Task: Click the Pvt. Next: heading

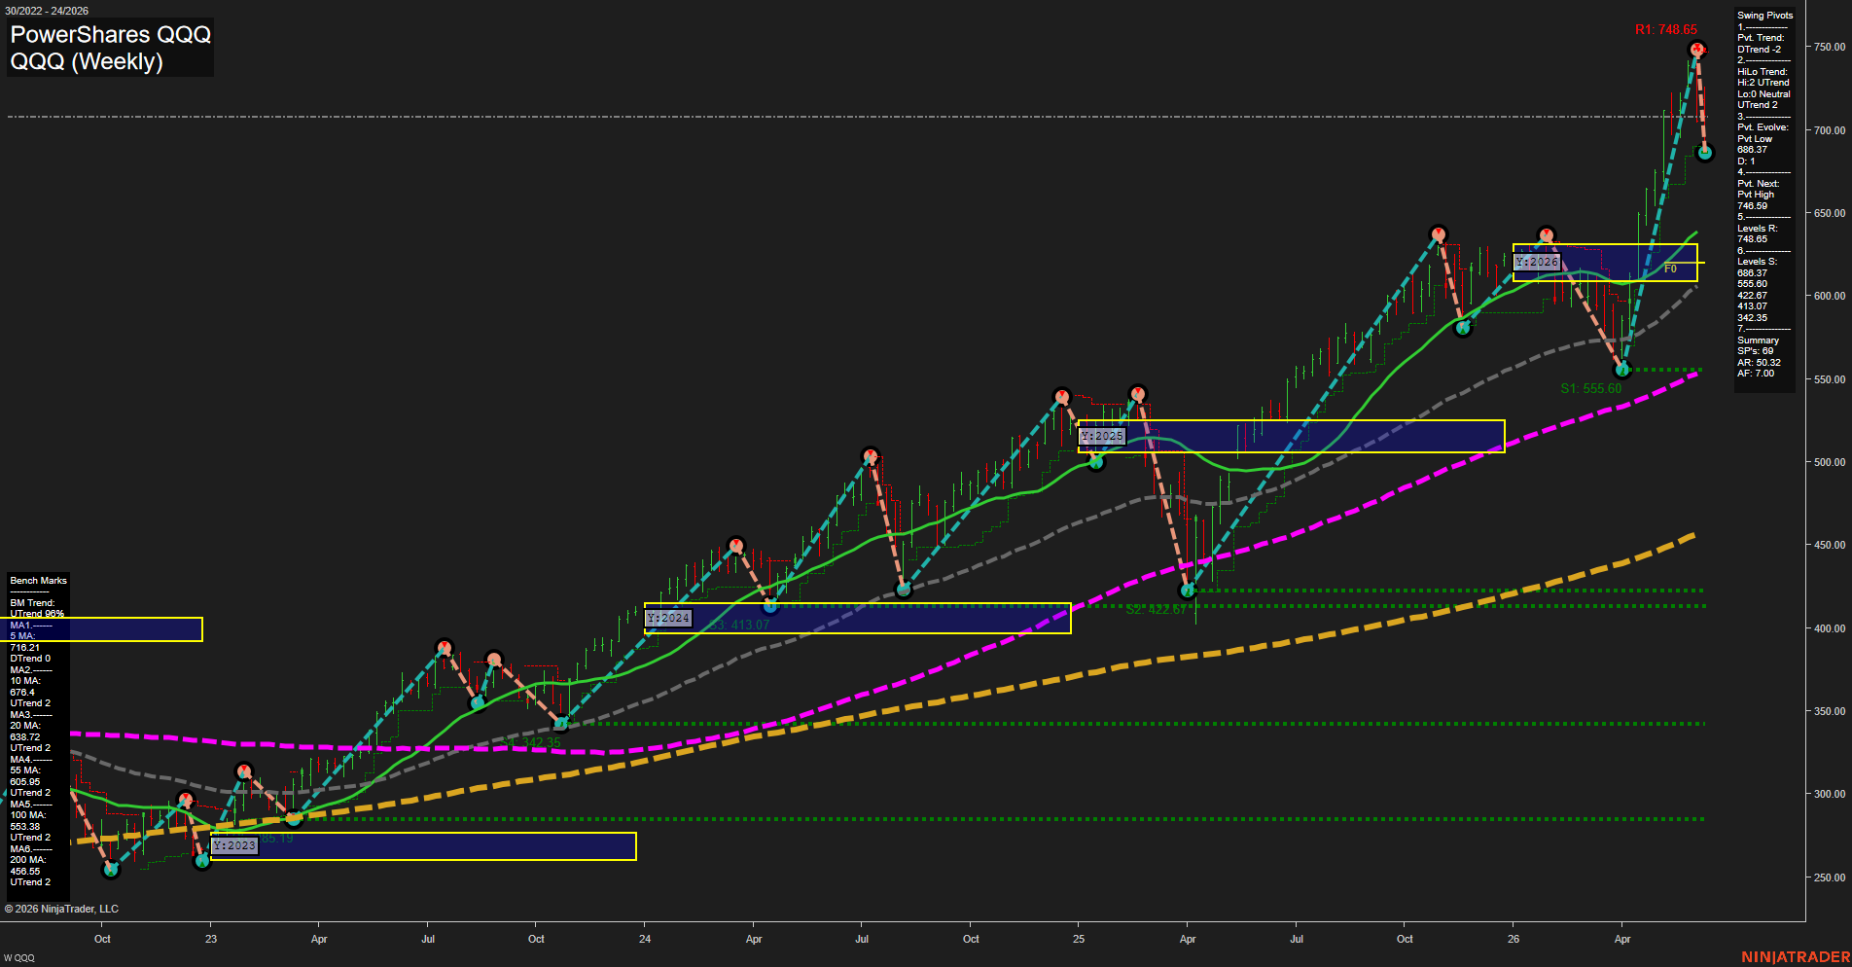Action: (x=1758, y=184)
